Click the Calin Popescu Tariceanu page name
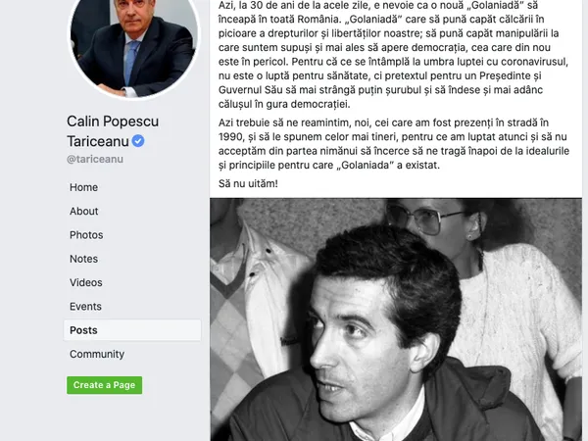 [113, 131]
